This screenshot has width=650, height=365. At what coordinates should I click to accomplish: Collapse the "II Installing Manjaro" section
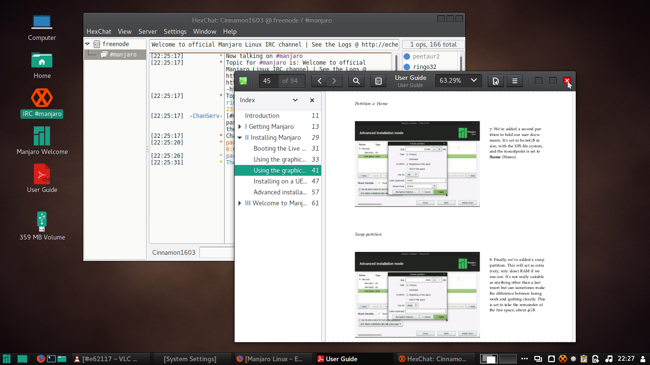pos(240,137)
